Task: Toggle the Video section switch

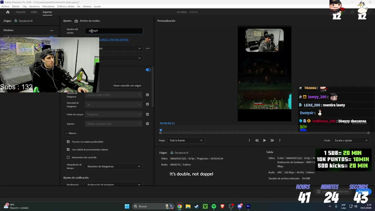Action: 148,70
